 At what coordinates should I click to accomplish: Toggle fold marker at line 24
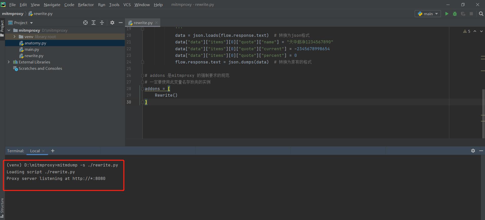pos(142,62)
